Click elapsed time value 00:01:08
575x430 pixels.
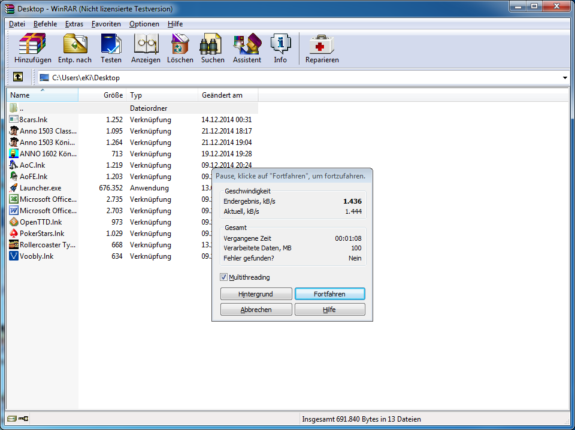(x=348, y=238)
